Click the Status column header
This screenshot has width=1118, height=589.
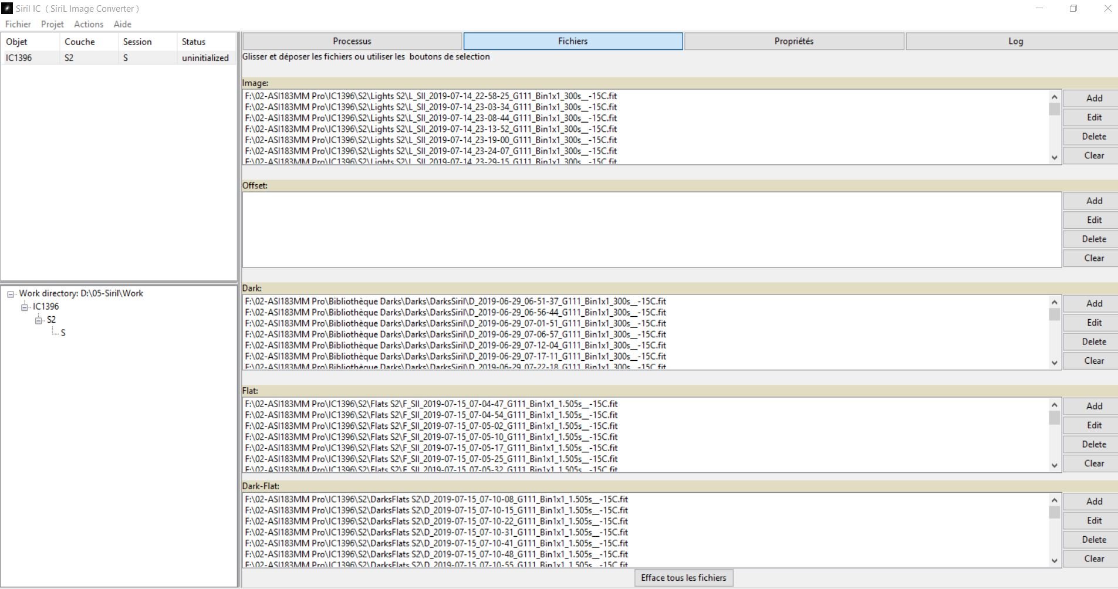207,42
